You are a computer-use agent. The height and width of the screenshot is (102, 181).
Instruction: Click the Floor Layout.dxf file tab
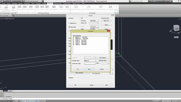(x=5, y=16)
